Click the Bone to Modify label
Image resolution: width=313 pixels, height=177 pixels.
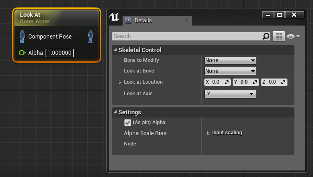[x=142, y=60]
